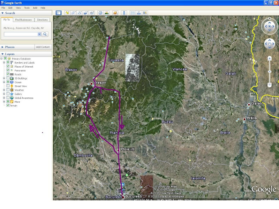Toggle the sidebar panel button
279x209 pixels.
(x=59, y=13)
